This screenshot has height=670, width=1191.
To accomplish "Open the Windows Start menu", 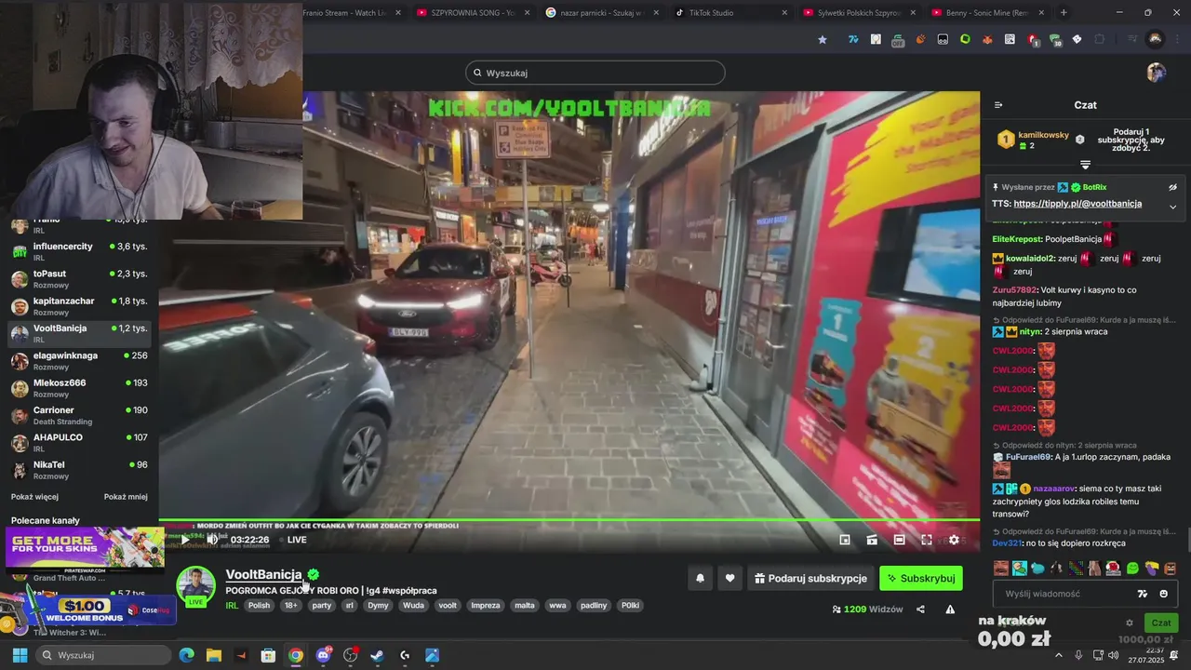I will [x=20, y=655].
